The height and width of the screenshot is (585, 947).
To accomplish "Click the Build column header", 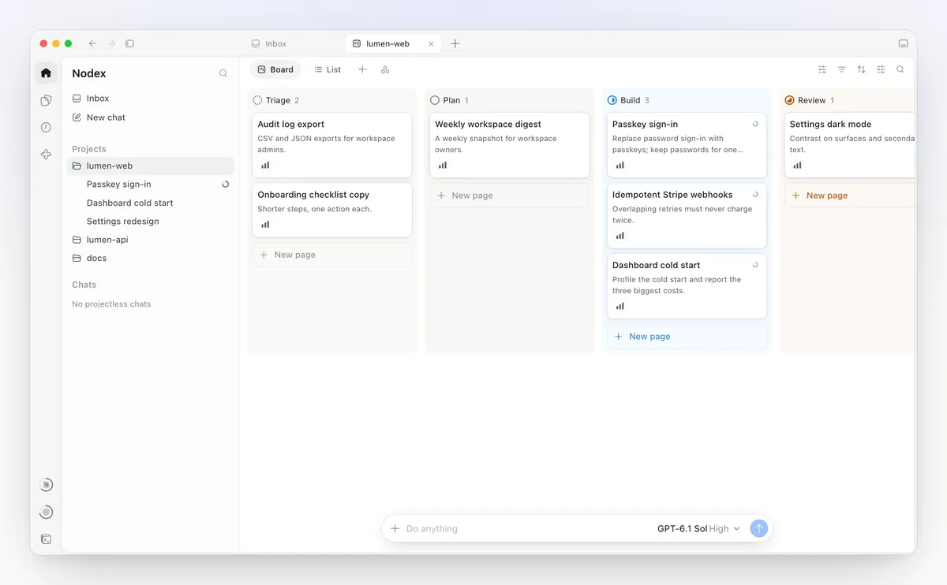I will tap(629, 100).
